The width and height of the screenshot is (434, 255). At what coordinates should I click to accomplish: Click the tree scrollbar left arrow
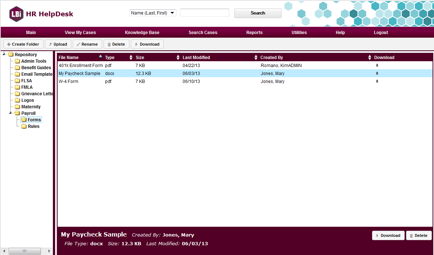coord(4,251)
